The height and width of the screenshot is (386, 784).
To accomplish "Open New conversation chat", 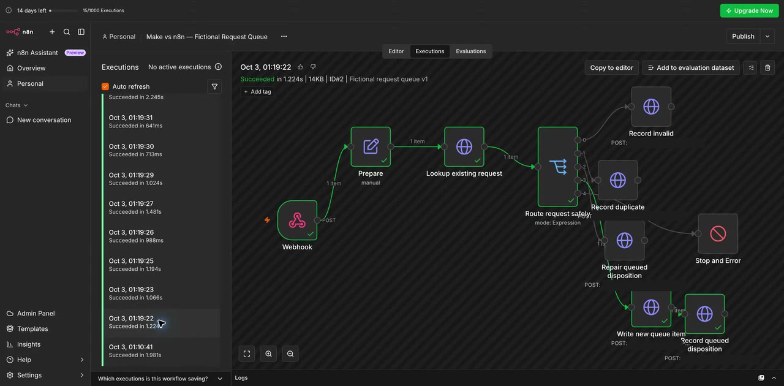I will point(45,120).
